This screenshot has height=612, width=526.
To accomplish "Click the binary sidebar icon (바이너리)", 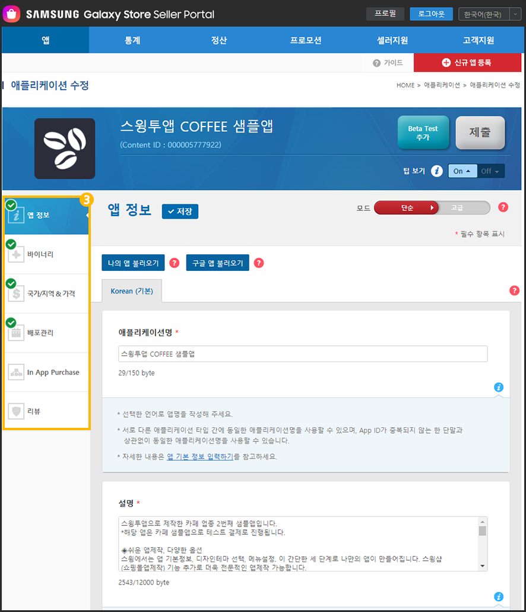I will pyautogui.click(x=16, y=254).
